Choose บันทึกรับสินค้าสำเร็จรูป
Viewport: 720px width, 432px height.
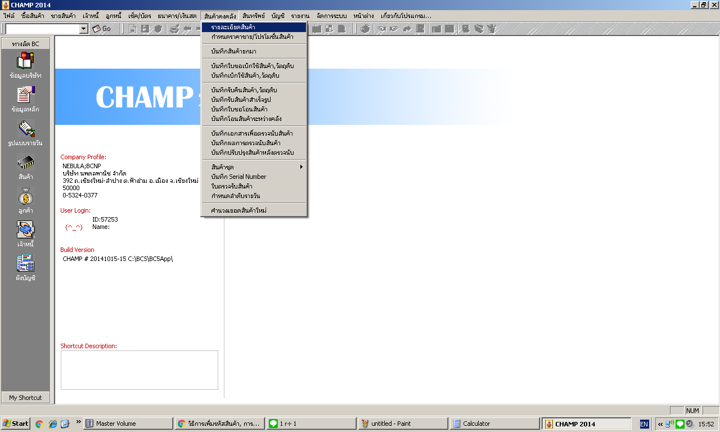254,100
